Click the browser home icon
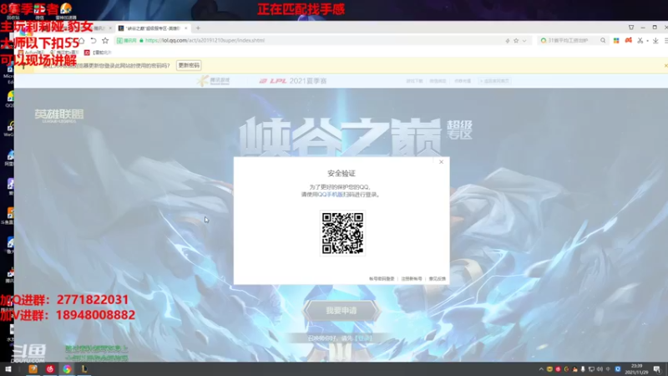The height and width of the screenshot is (376, 668). [x=81, y=40]
